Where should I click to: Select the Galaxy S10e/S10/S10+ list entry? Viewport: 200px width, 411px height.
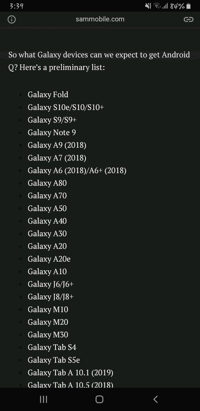[66, 107]
